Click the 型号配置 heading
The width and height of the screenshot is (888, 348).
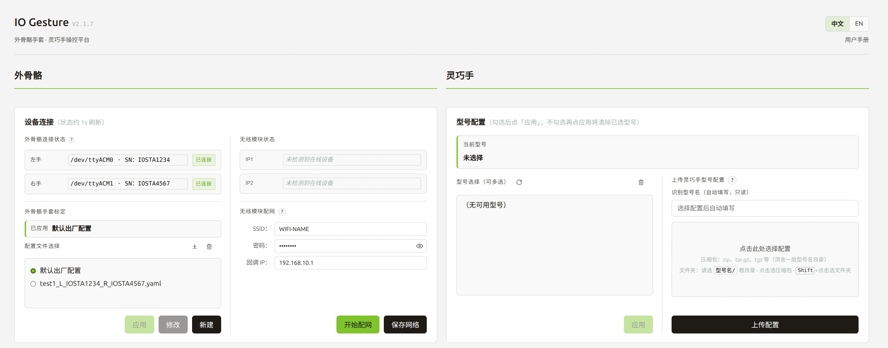471,122
